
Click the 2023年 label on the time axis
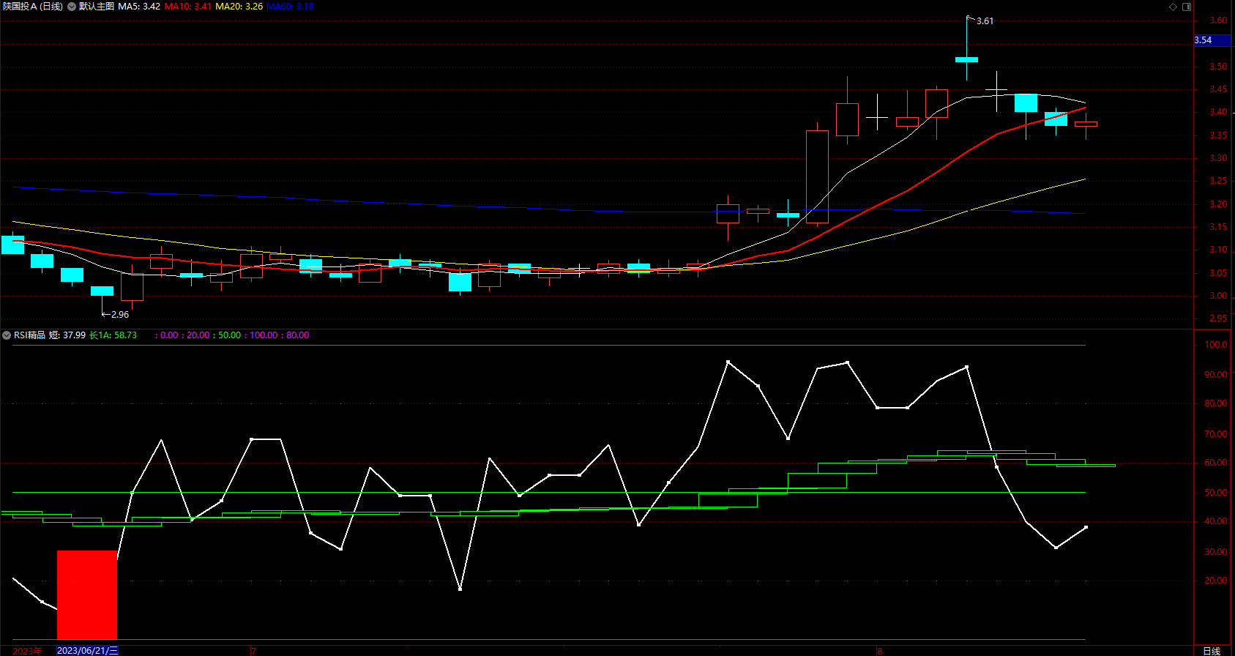click(27, 650)
